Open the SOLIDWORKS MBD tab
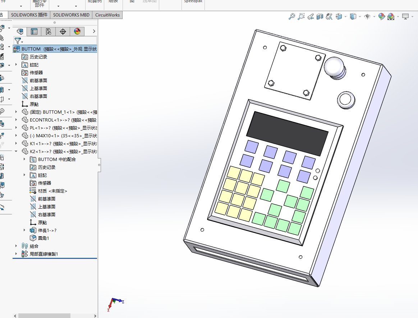Screen dimensions: 418x318 pyautogui.click(x=71, y=15)
